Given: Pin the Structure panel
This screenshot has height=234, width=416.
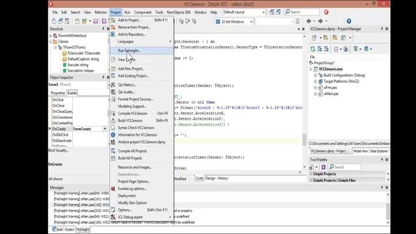Looking at the screenshot, I should (x=103, y=29).
